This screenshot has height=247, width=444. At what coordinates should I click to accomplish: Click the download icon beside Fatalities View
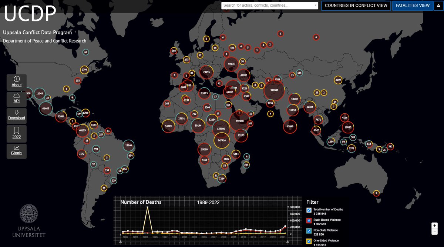438,6
